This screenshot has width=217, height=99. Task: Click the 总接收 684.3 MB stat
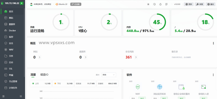(x=107, y=84)
